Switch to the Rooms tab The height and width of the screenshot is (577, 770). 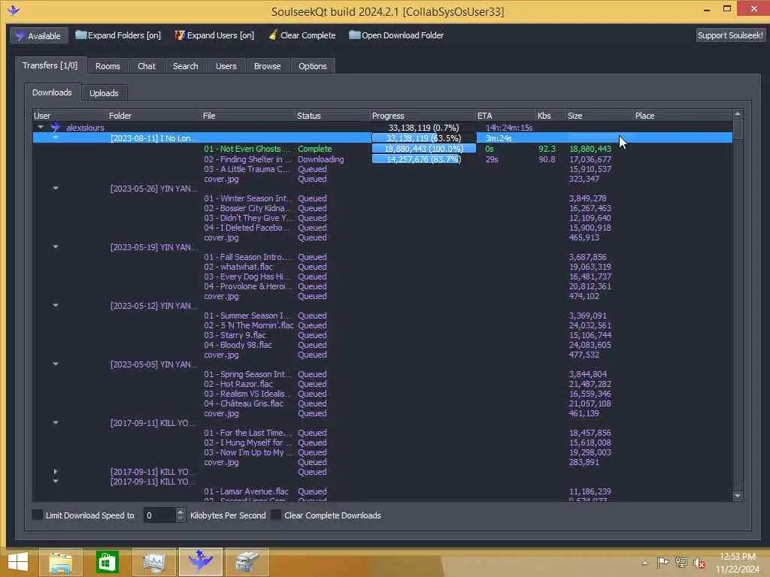[108, 66]
